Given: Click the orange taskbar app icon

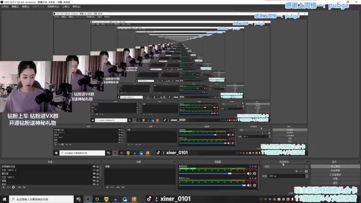Looking at the screenshot, I should tap(134, 199).
